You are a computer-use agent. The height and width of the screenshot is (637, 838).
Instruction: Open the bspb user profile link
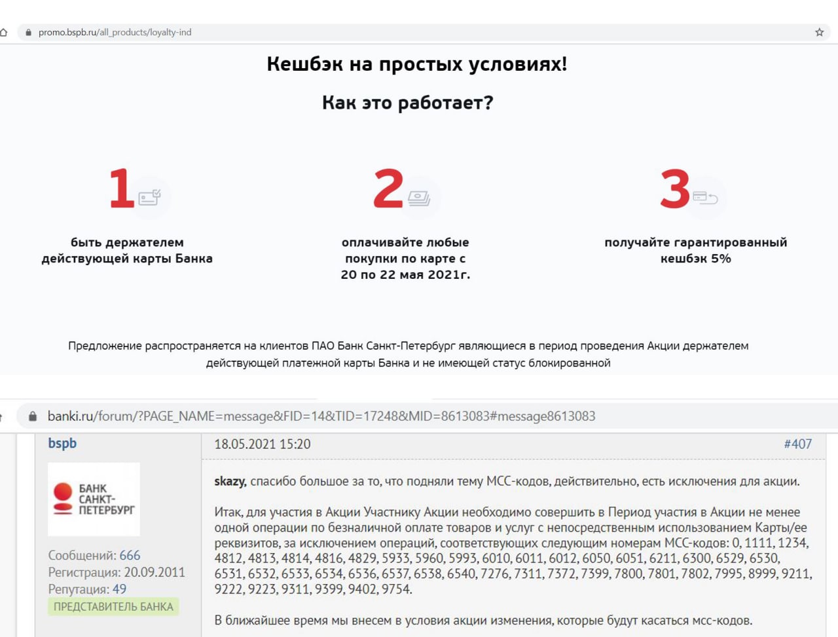pos(62,443)
